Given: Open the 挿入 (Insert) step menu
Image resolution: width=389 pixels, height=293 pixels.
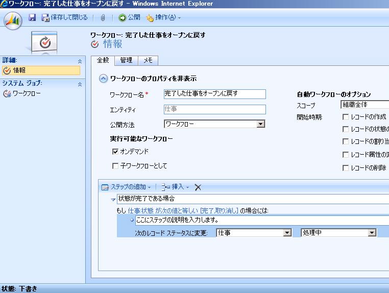Looking at the screenshot, I should (x=175, y=187).
